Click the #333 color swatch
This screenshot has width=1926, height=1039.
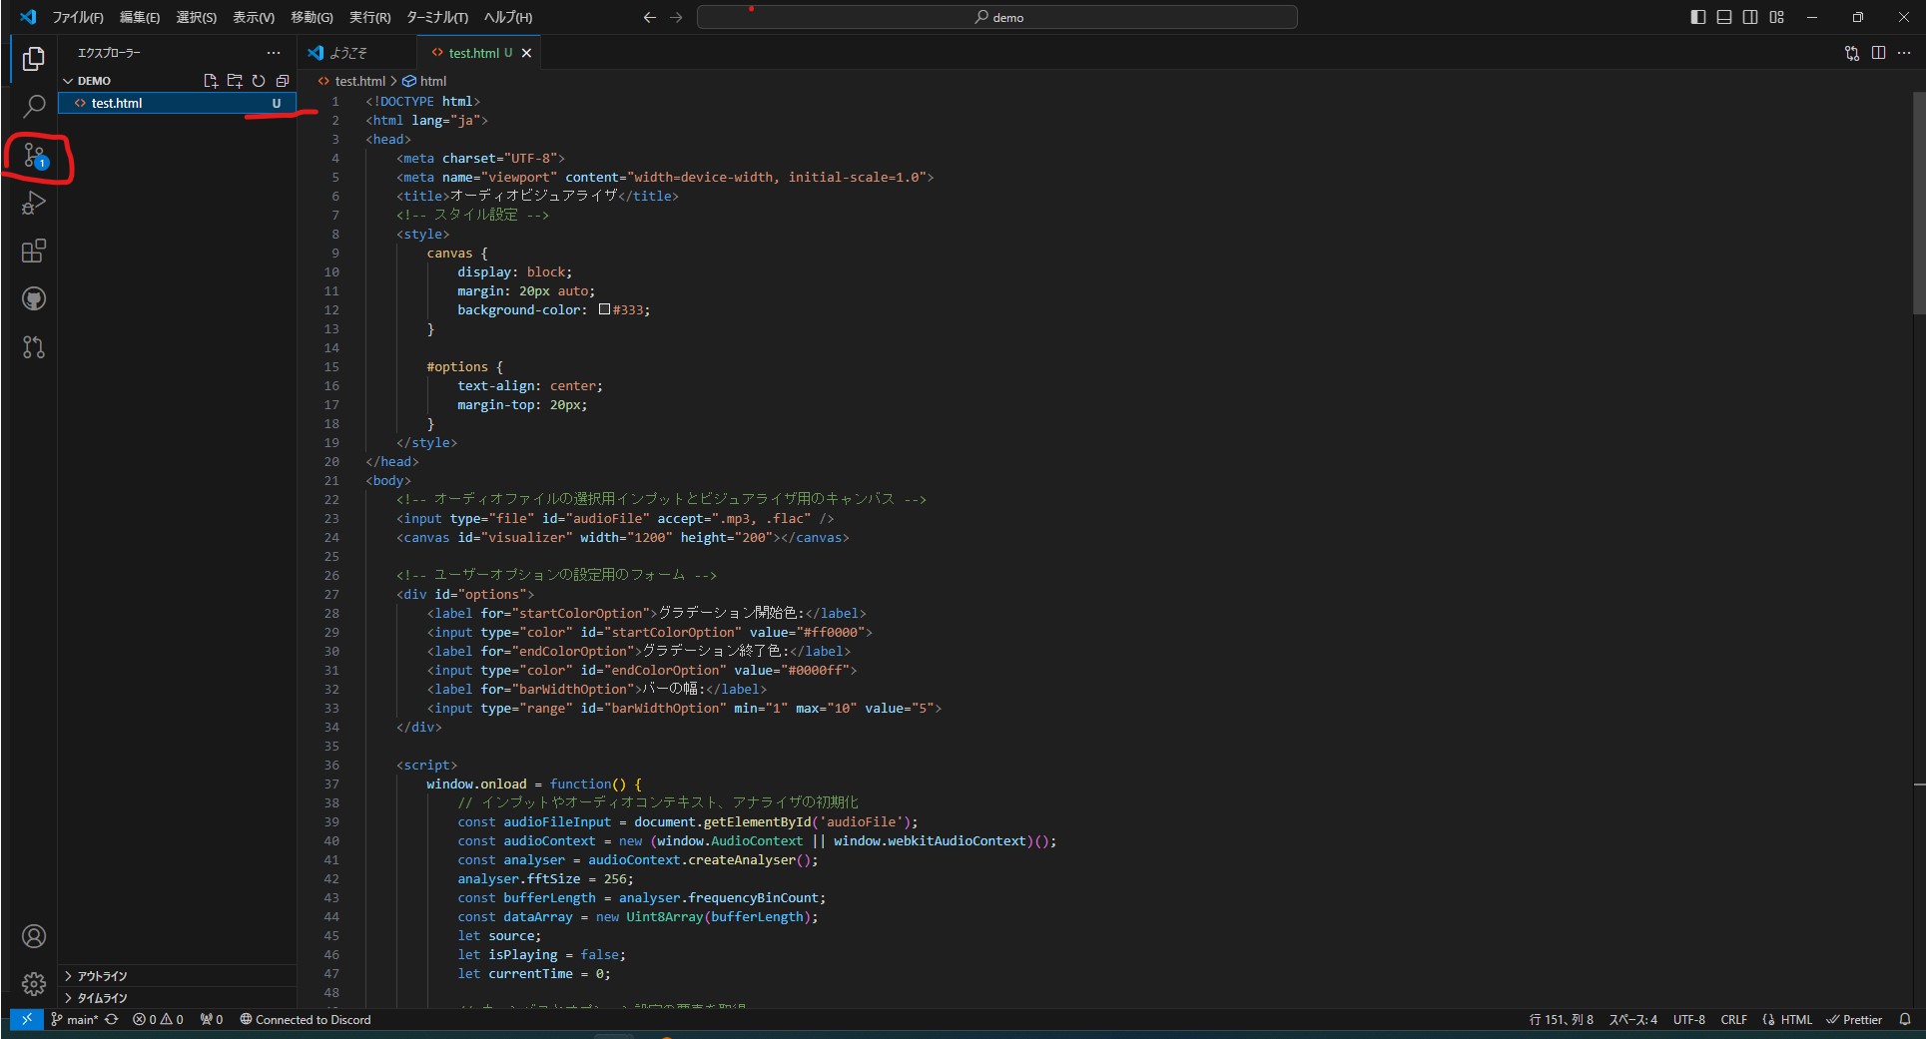tap(604, 310)
